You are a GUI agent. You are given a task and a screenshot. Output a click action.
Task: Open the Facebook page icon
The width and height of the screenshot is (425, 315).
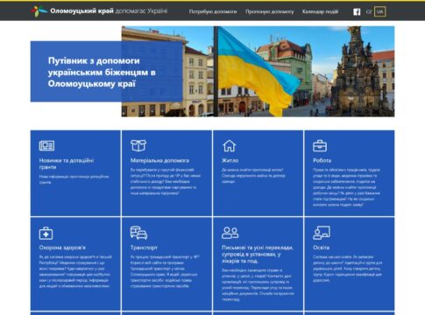357,12
